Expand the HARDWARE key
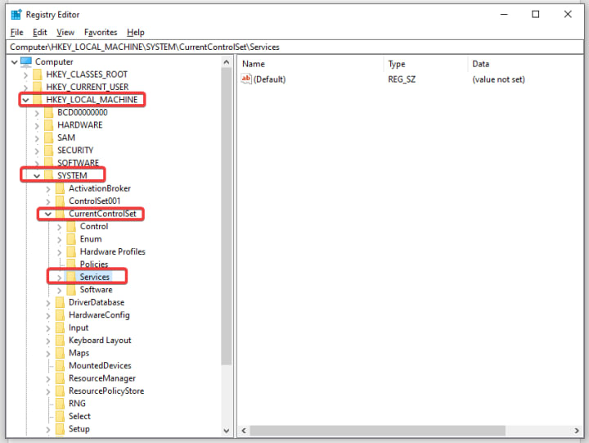589x443 pixels. pos(37,125)
